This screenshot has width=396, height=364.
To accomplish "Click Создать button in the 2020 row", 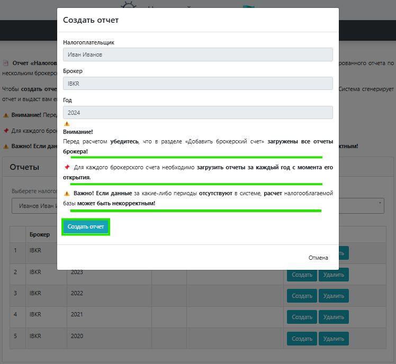I will [x=302, y=339].
